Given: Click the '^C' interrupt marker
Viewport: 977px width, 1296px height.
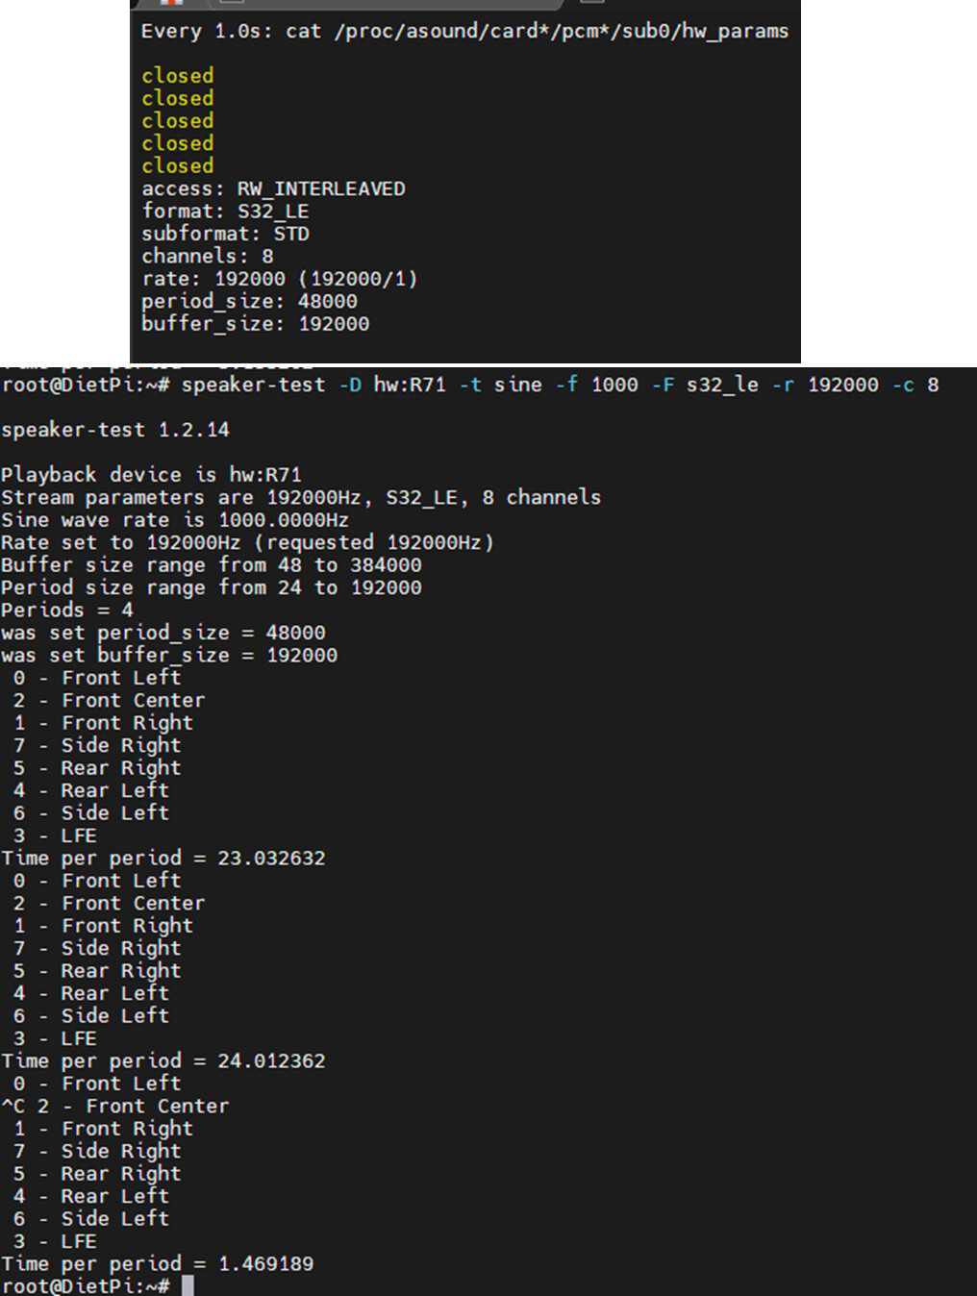Looking at the screenshot, I should tap(13, 1106).
